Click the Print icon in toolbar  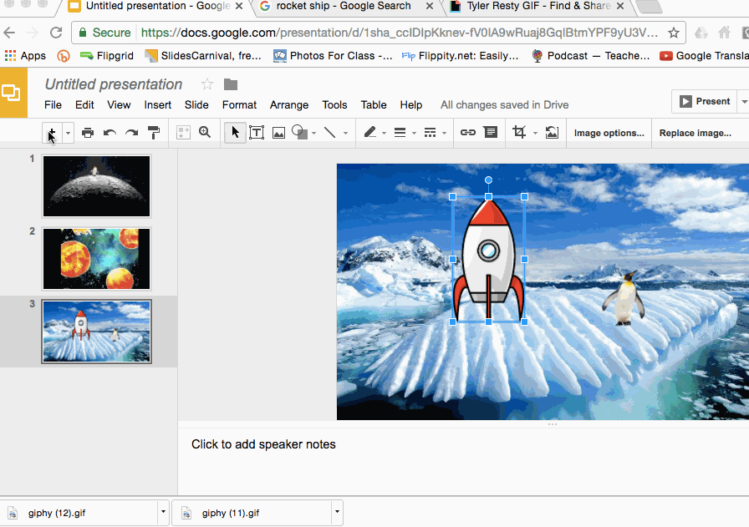tap(88, 133)
